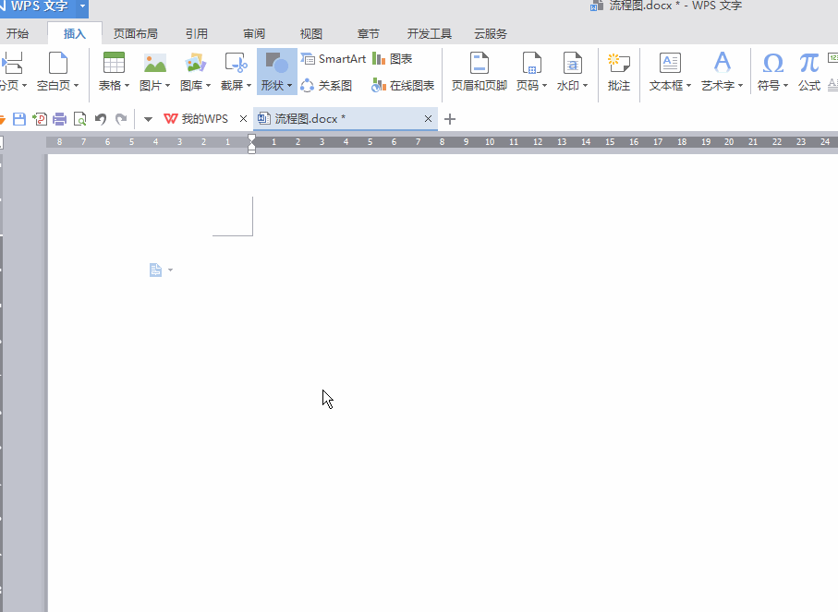This screenshot has height=612, width=838.
Task: Add a new document tab
Action: [450, 119]
